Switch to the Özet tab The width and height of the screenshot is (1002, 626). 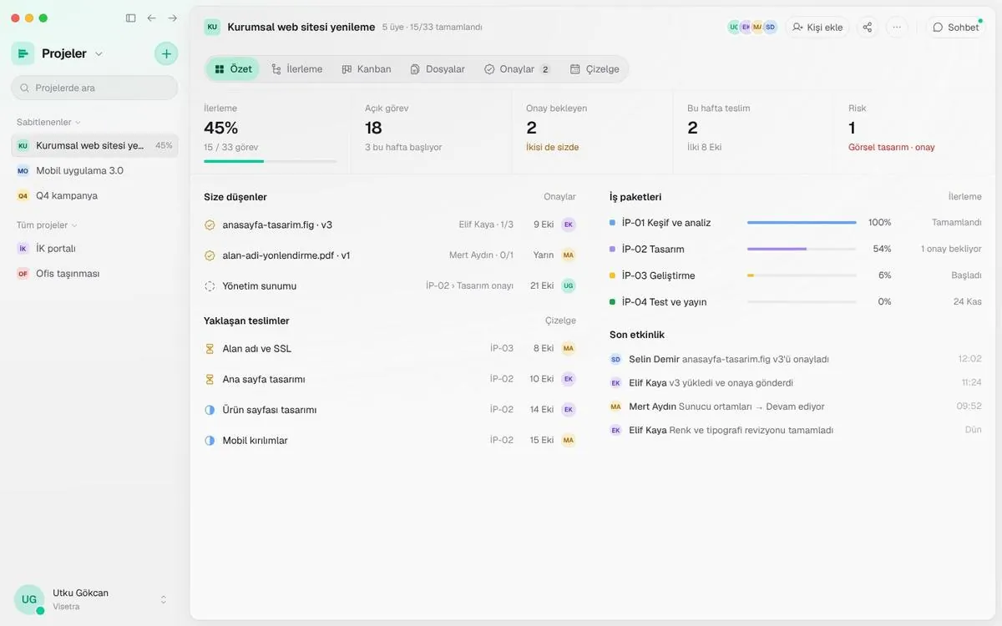[233, 69]
